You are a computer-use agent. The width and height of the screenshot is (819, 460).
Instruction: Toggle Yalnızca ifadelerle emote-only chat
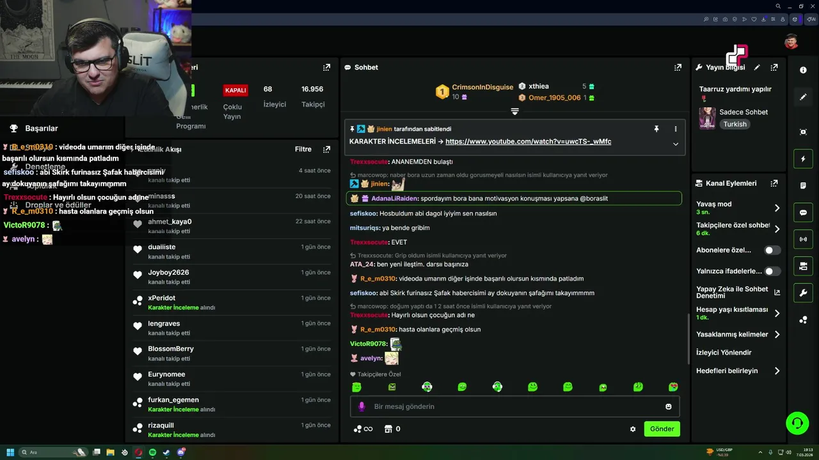tap(773, 272)
